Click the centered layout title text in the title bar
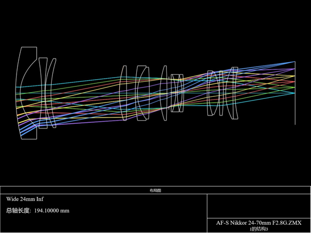This screenshot has width=311, height=233. 155,191
